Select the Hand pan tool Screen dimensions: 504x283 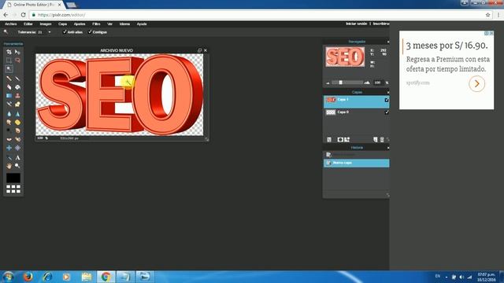point(9,166)
